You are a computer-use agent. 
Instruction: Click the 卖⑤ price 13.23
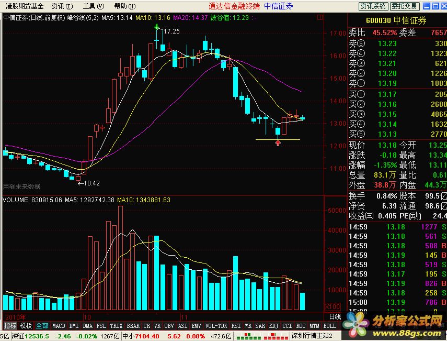coord(387,43)
